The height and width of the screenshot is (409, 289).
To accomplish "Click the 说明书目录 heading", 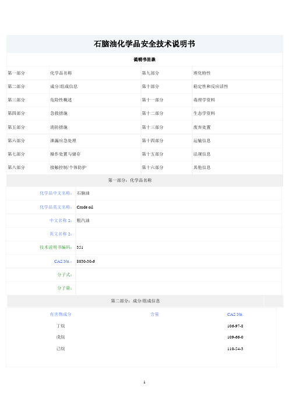I will click(x=144, y=59).
